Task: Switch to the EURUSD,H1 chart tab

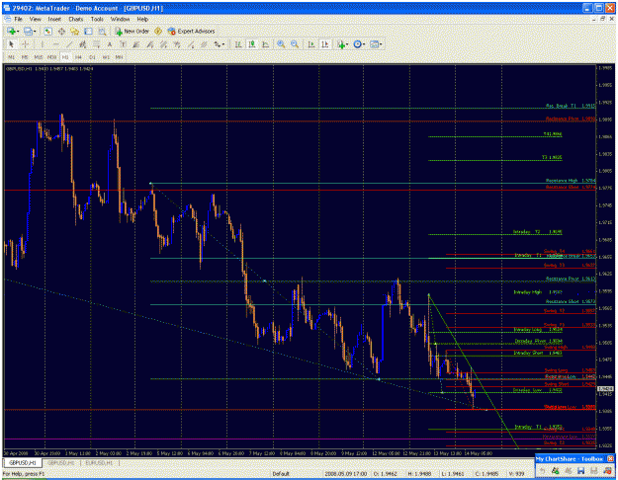Action: [x=99, y=462]
